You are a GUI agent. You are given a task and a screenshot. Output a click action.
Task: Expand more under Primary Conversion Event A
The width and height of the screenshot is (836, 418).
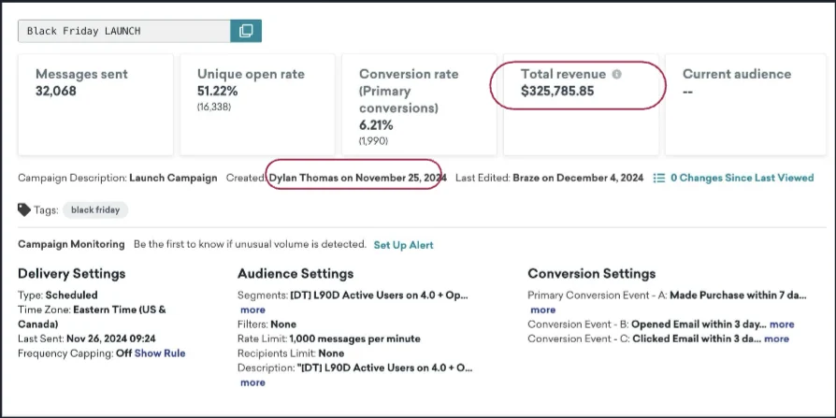(x=542, y=310)
